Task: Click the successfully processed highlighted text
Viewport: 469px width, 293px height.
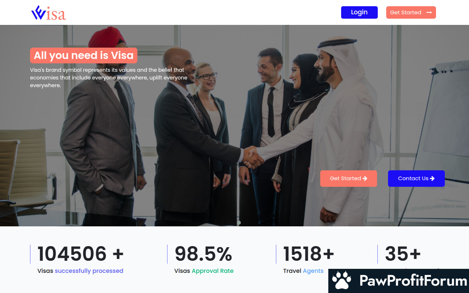Action: (89, 271)
